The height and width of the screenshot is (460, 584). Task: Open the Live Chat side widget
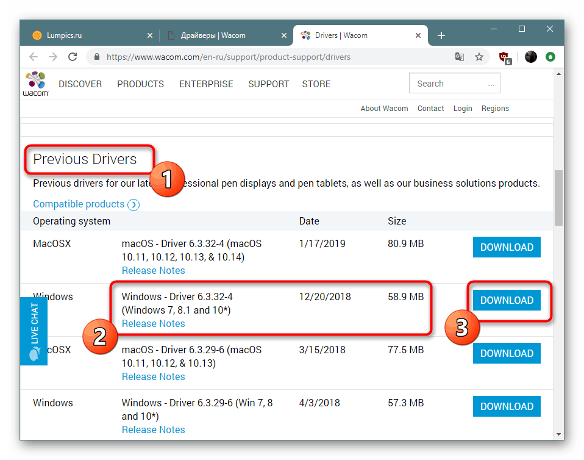(34, 331)
